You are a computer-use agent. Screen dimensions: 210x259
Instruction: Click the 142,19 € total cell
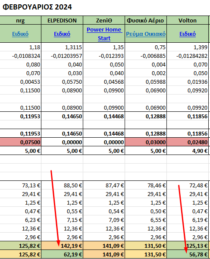pos(62,246)
